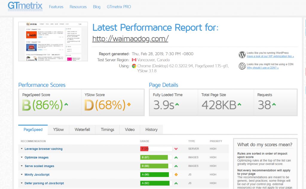
Task: Expand the Leverage browser caching recommendation
Action: 43,149
